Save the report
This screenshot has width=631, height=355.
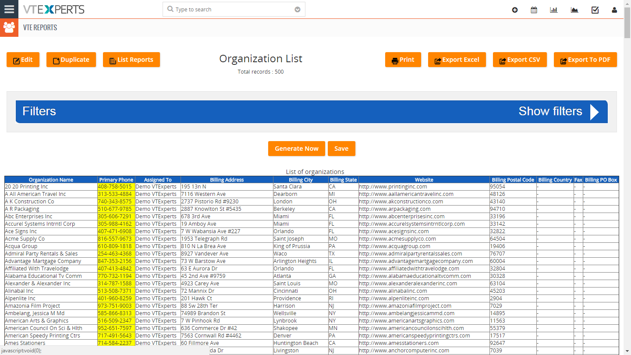point(341,149)
